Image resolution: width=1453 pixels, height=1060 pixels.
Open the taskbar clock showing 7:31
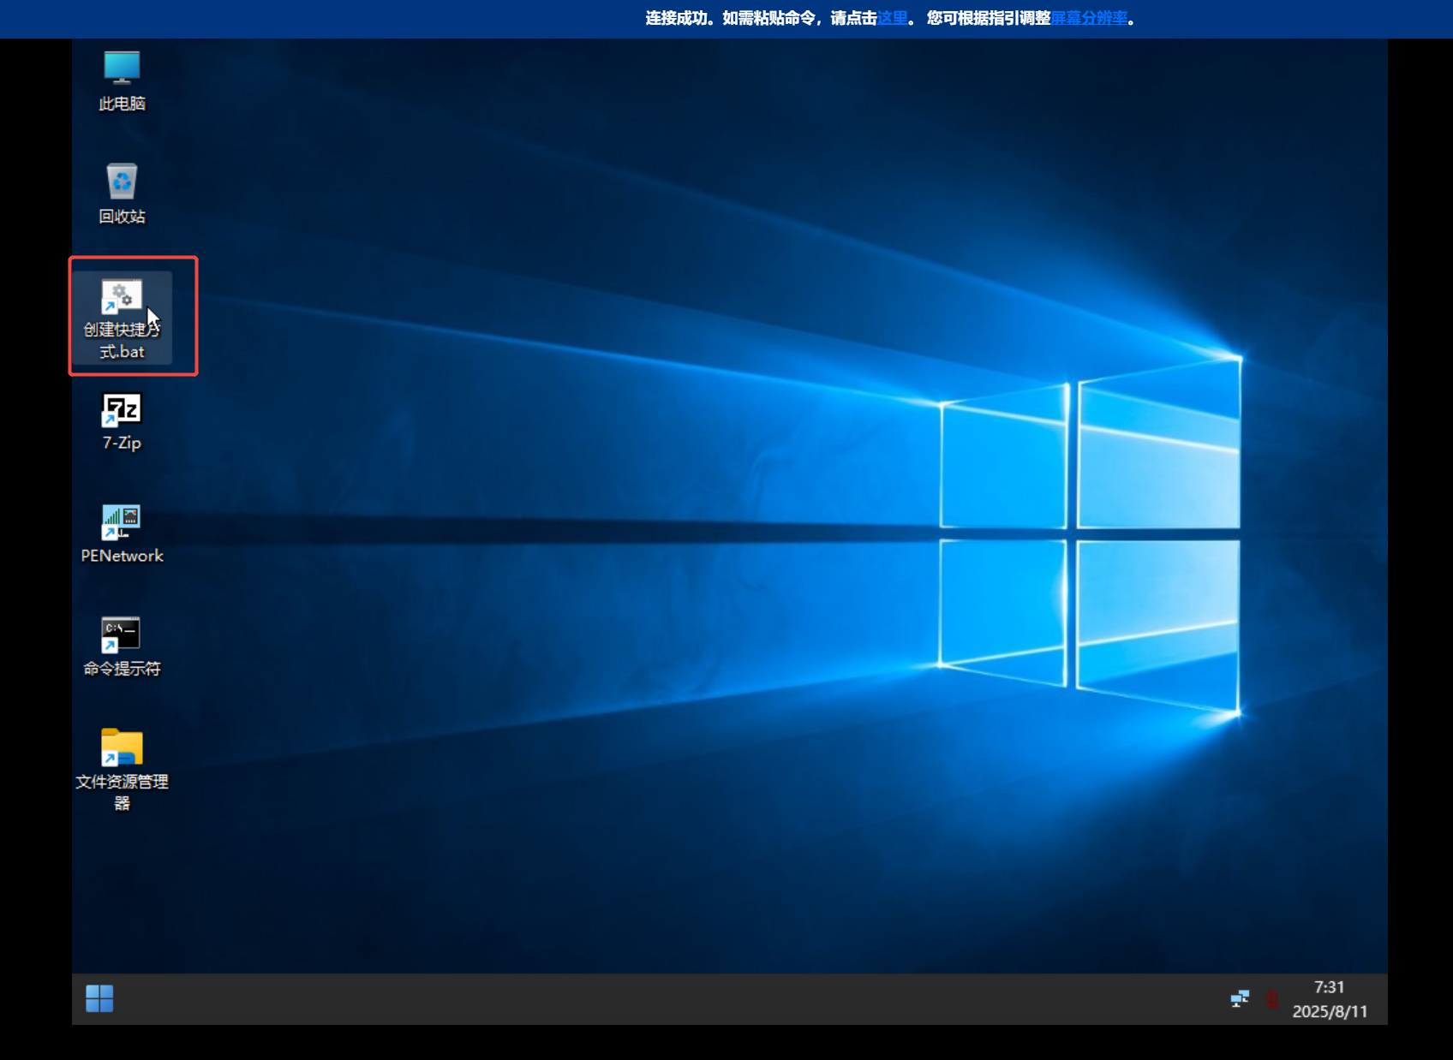point(1330,999)
